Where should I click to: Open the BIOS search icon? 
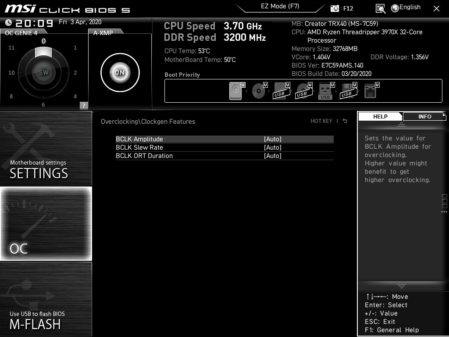coord(380,9)
